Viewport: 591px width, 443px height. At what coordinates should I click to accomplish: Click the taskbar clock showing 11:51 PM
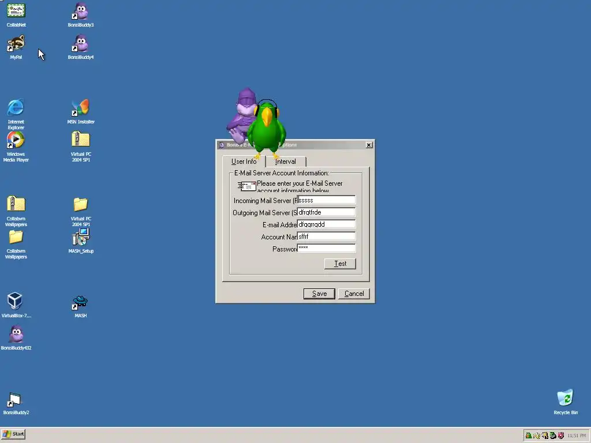(577, 436)
